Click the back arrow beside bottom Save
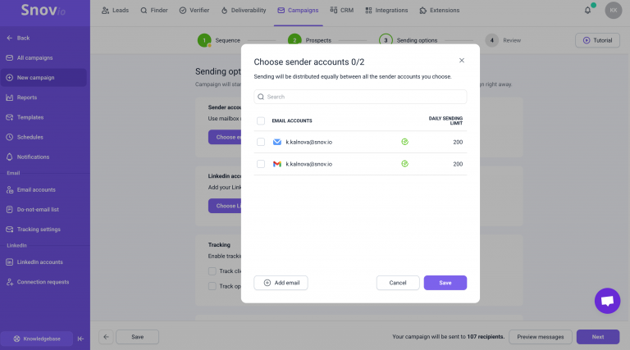 (106, 337)
